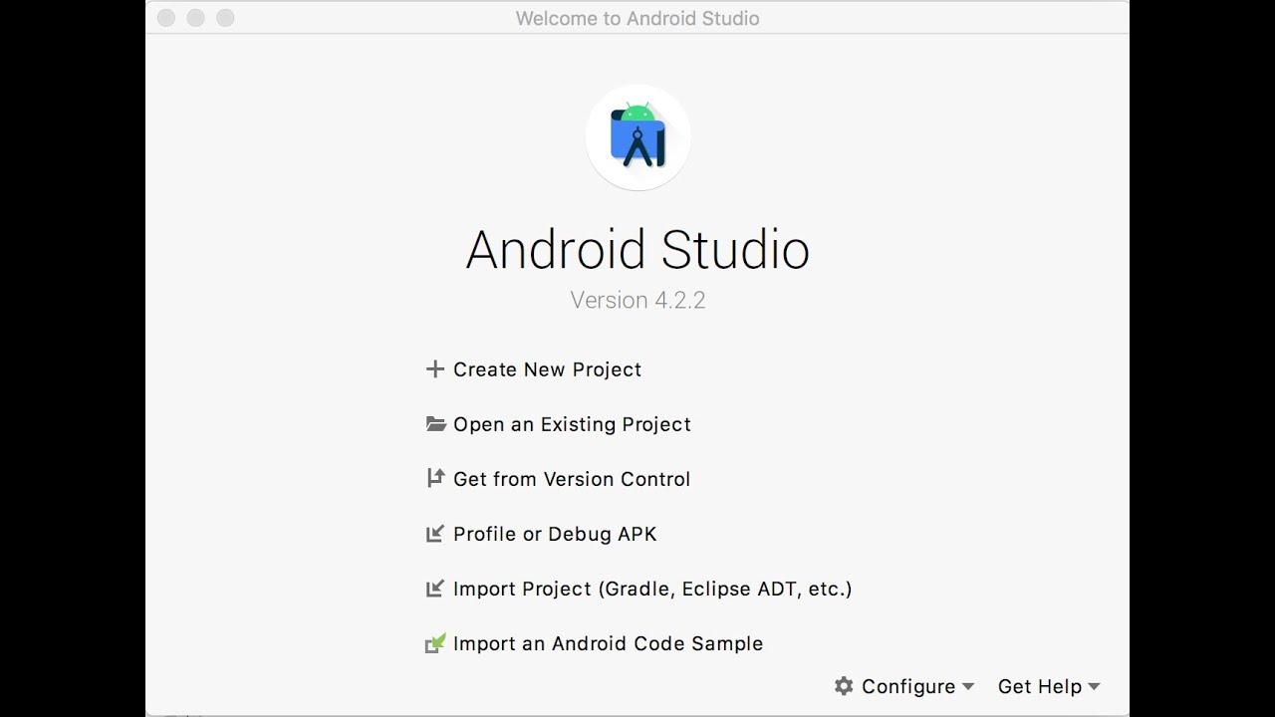Click the Configure gear icon

(x=844, y=686)
